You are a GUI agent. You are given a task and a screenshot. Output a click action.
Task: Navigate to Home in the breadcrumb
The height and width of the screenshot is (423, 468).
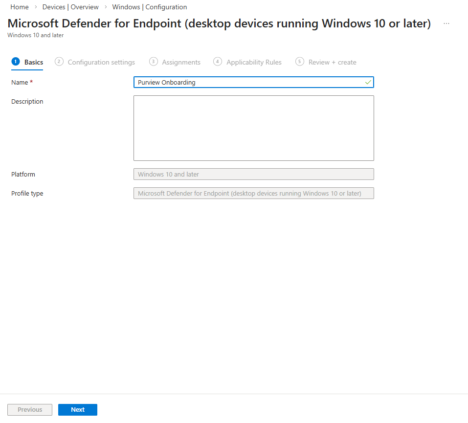coord(20,7)
